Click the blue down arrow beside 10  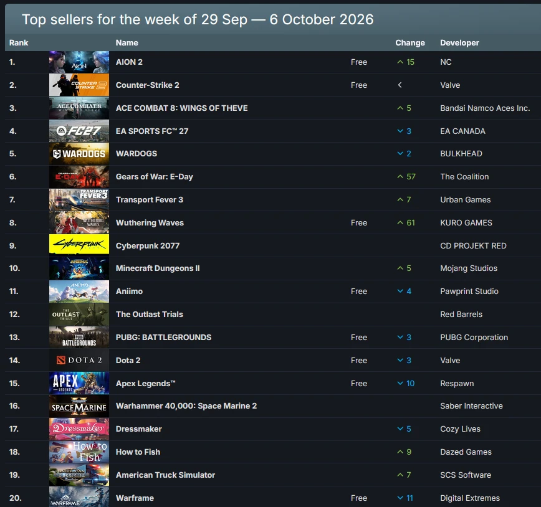pyautogui.click(x=400, y=383)
